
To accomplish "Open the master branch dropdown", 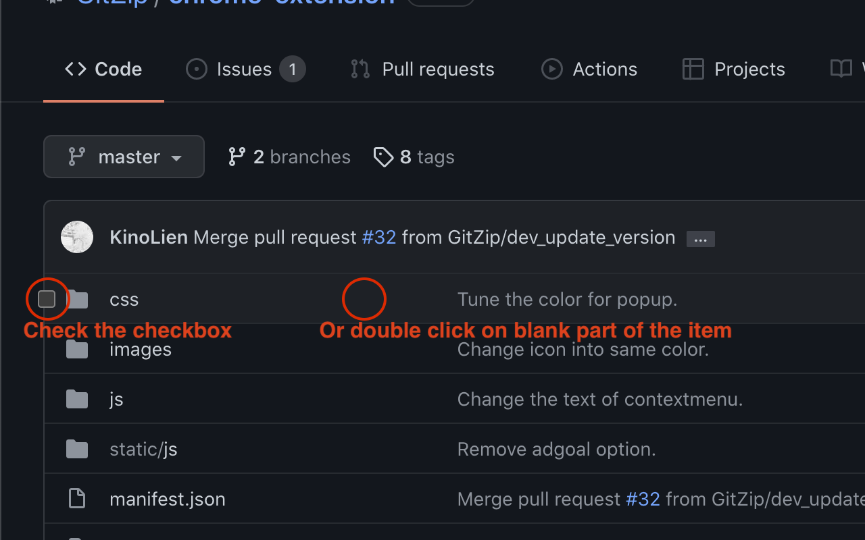I will (124, 156).
